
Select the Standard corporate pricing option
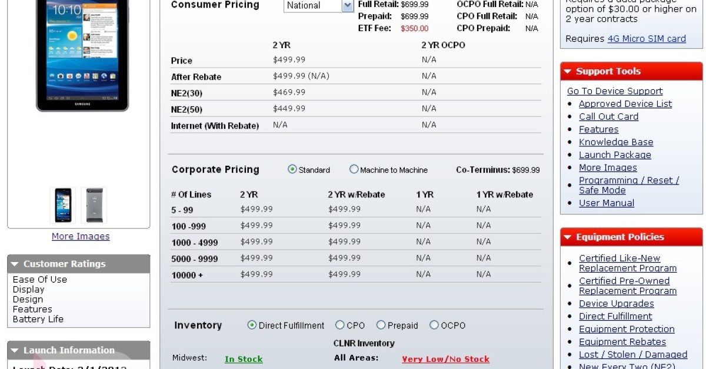292,169
